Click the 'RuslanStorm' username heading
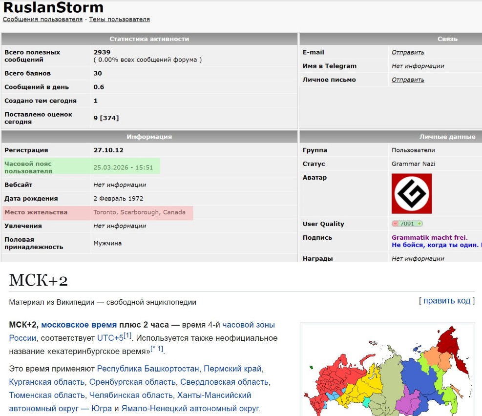This screenshot has width=482, height=416. [53, 7]
